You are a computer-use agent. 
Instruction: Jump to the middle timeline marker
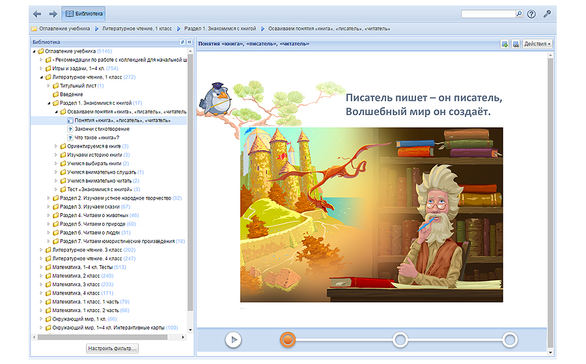(x=400, y=339)
